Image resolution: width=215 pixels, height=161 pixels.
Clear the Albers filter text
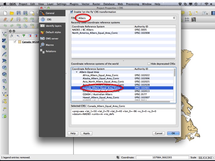click(x=174, y=18)
